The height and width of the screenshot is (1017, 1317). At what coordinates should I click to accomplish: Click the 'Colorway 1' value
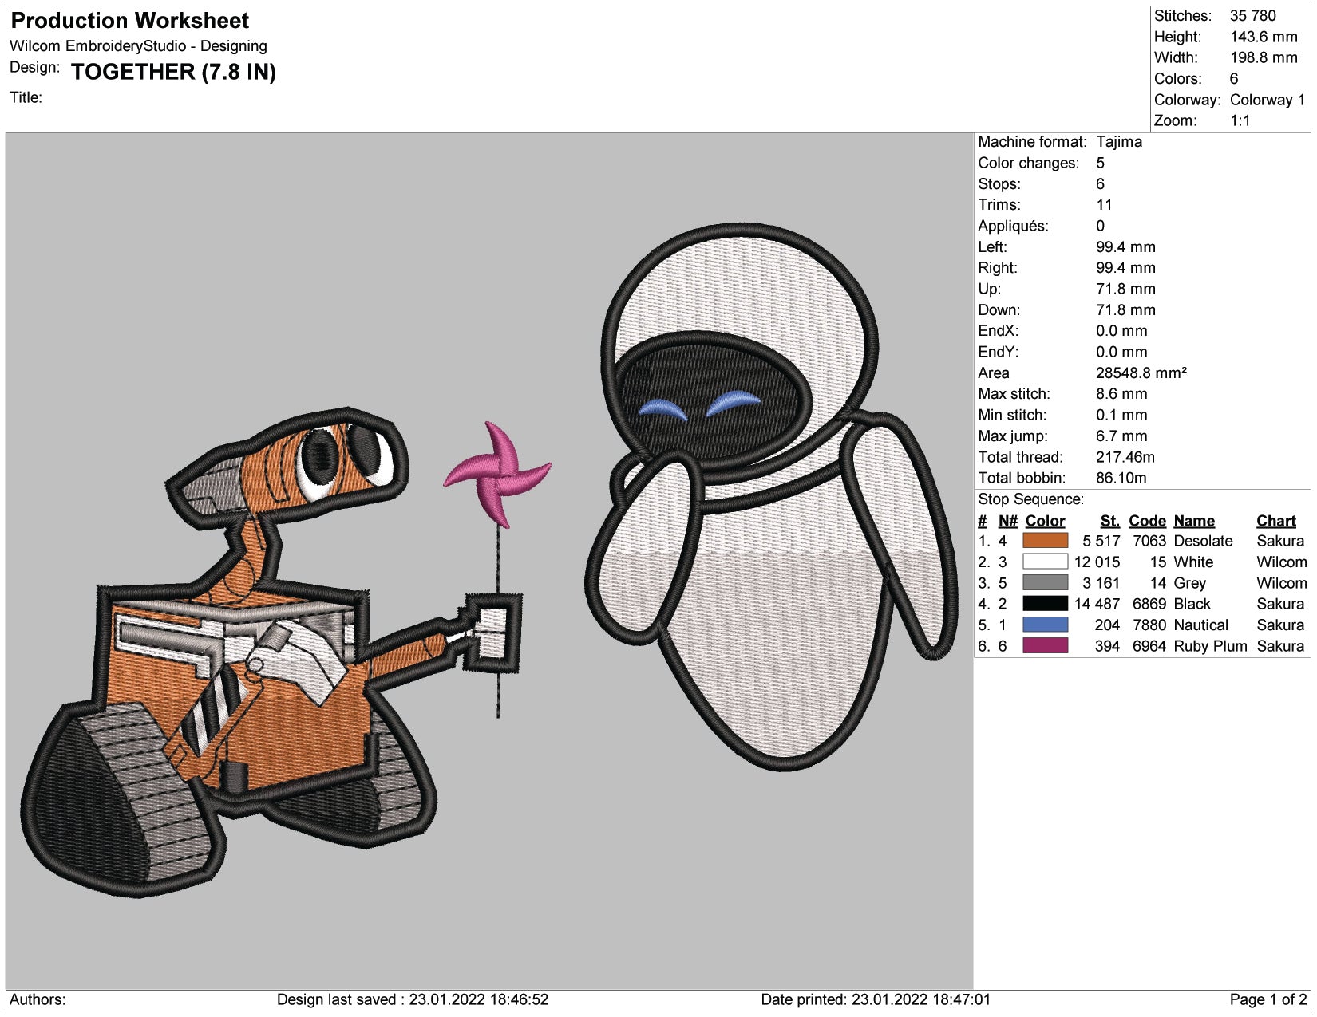(1268, 100)
